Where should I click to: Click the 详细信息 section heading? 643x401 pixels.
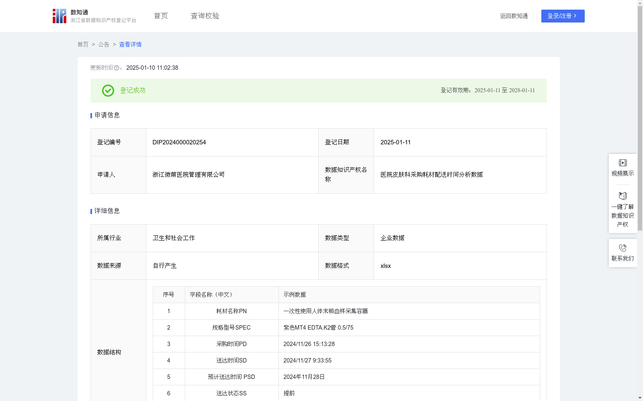tap(107, 211)
